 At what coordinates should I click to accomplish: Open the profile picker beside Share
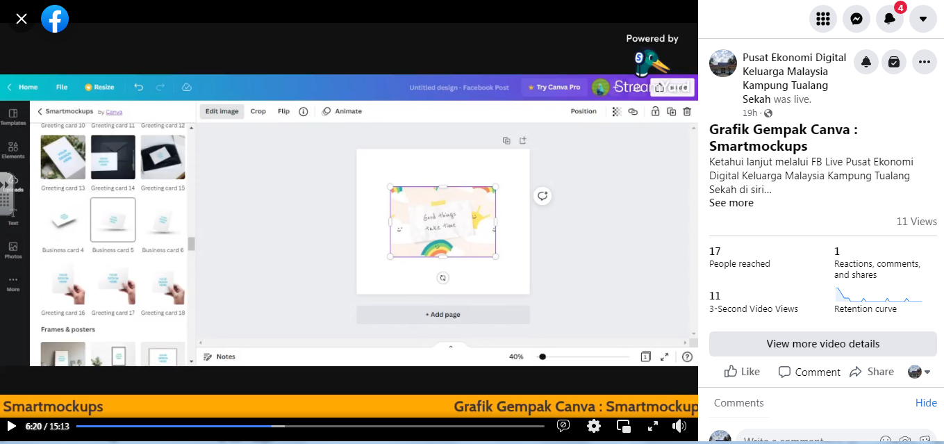click(x=919, y=372)
